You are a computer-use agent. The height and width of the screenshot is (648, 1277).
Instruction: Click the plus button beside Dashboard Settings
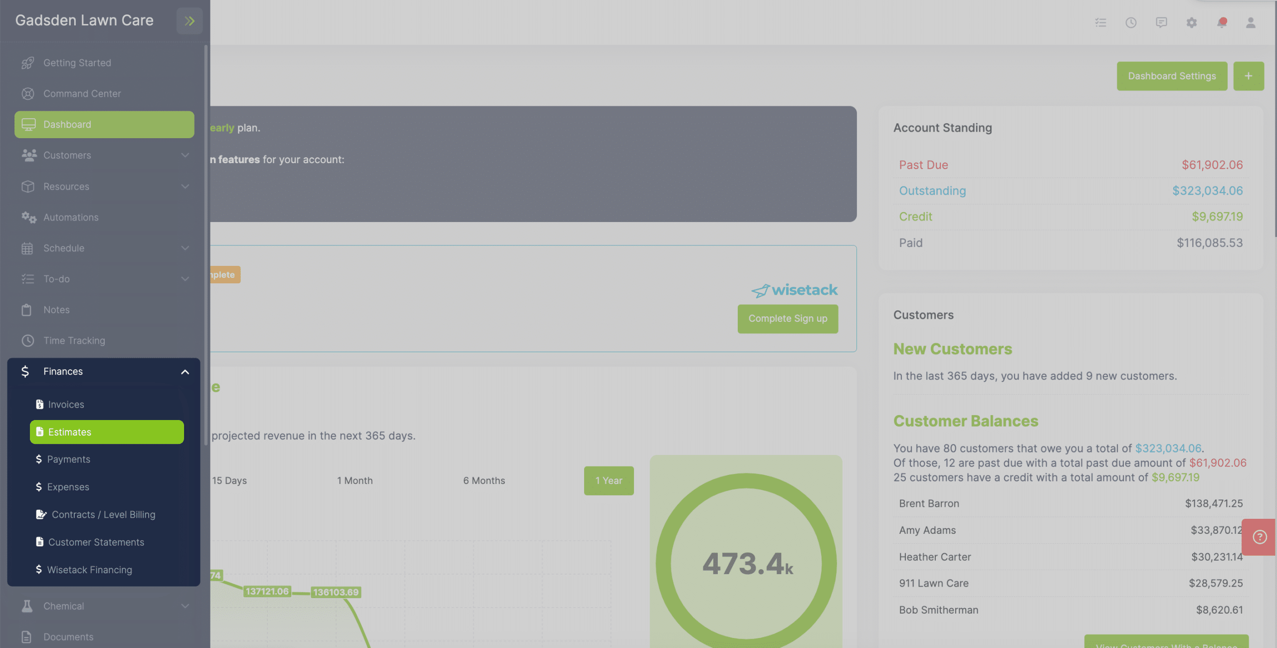1249,76
